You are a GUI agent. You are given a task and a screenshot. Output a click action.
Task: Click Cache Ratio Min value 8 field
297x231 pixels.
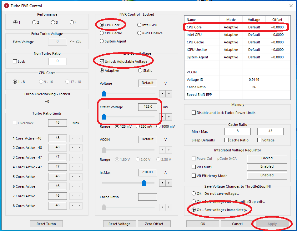[238, 131]
